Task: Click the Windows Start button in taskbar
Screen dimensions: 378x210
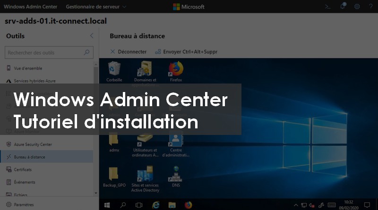Action: pyautogui.click(x=107, y=205)
